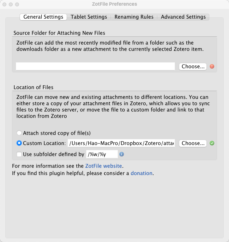Click the subfolder pattern field showing /%w/%y
Screen dimensions: 229x242
(102, 154)
